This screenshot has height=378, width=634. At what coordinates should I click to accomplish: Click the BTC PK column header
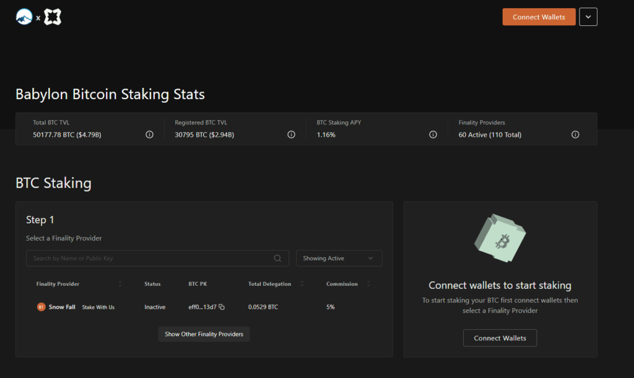point(198,284)
